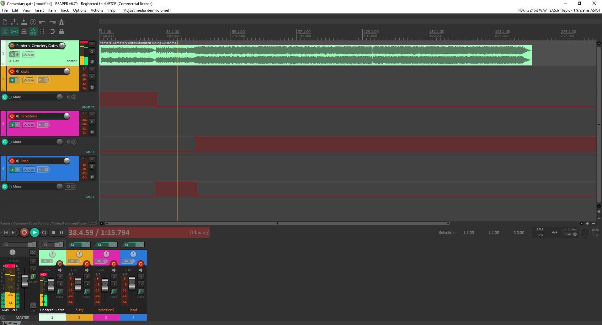Screen dimensions: 602x325
Task: Click the new project file icon
Action: click(x=5, y=22)
